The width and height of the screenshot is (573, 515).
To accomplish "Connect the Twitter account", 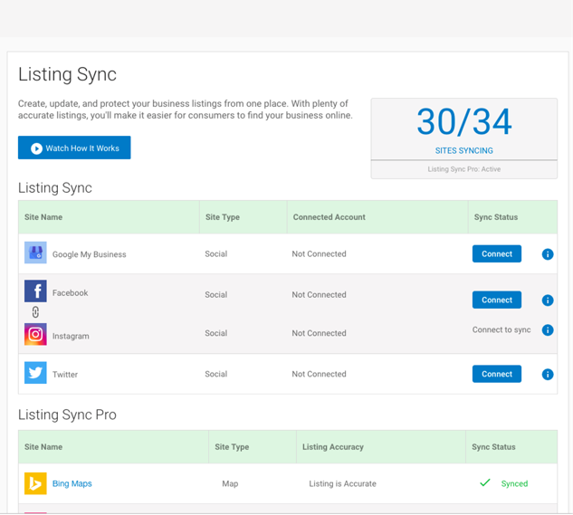I will point(496,374).
